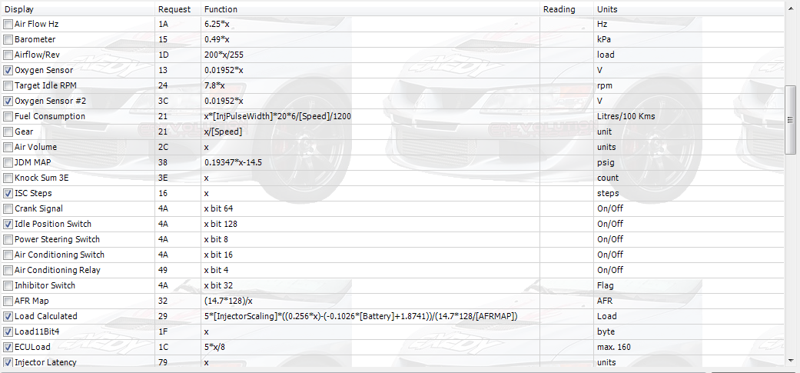Uncheck the Load Calculated item
The width and height of the screenshot is (800, 373).
[8, 316]
